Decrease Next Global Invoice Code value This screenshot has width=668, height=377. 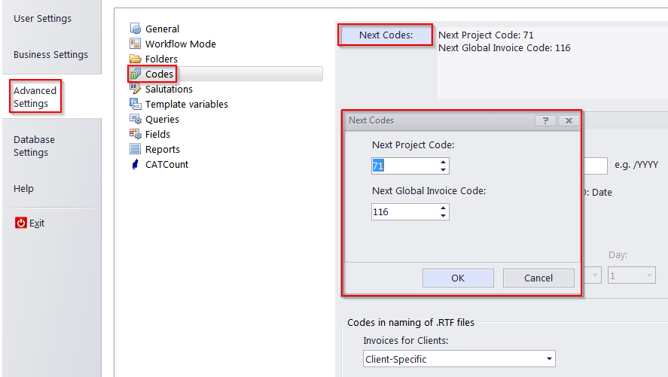pos(443,216)
